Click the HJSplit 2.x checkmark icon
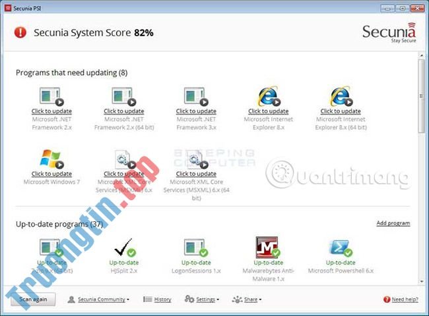Image resolution: width=429 pixels, height=316 pixels. click(x=125, y=248)
